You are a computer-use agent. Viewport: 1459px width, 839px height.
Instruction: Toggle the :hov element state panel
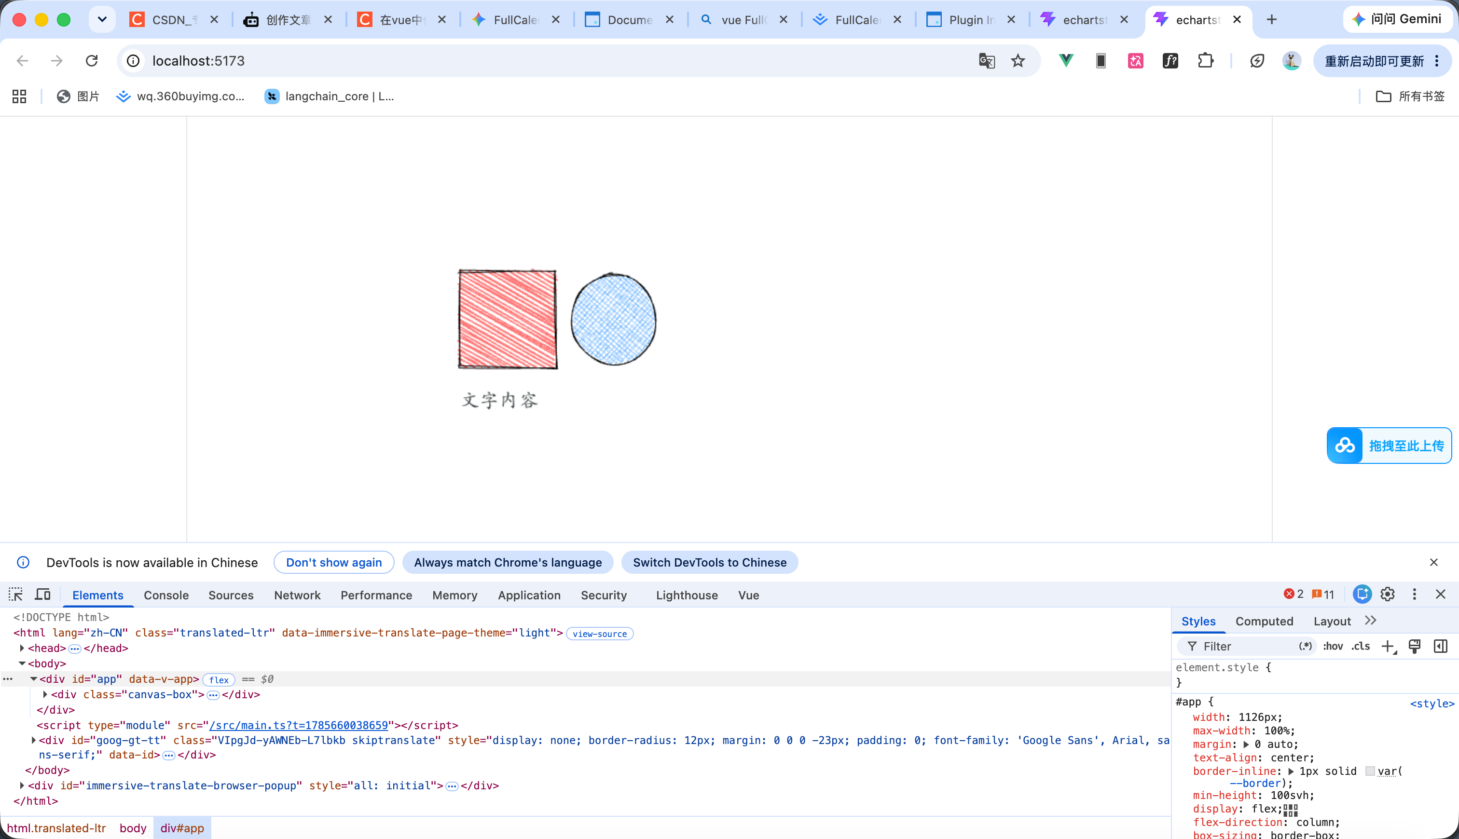(x=1333, y=647)
